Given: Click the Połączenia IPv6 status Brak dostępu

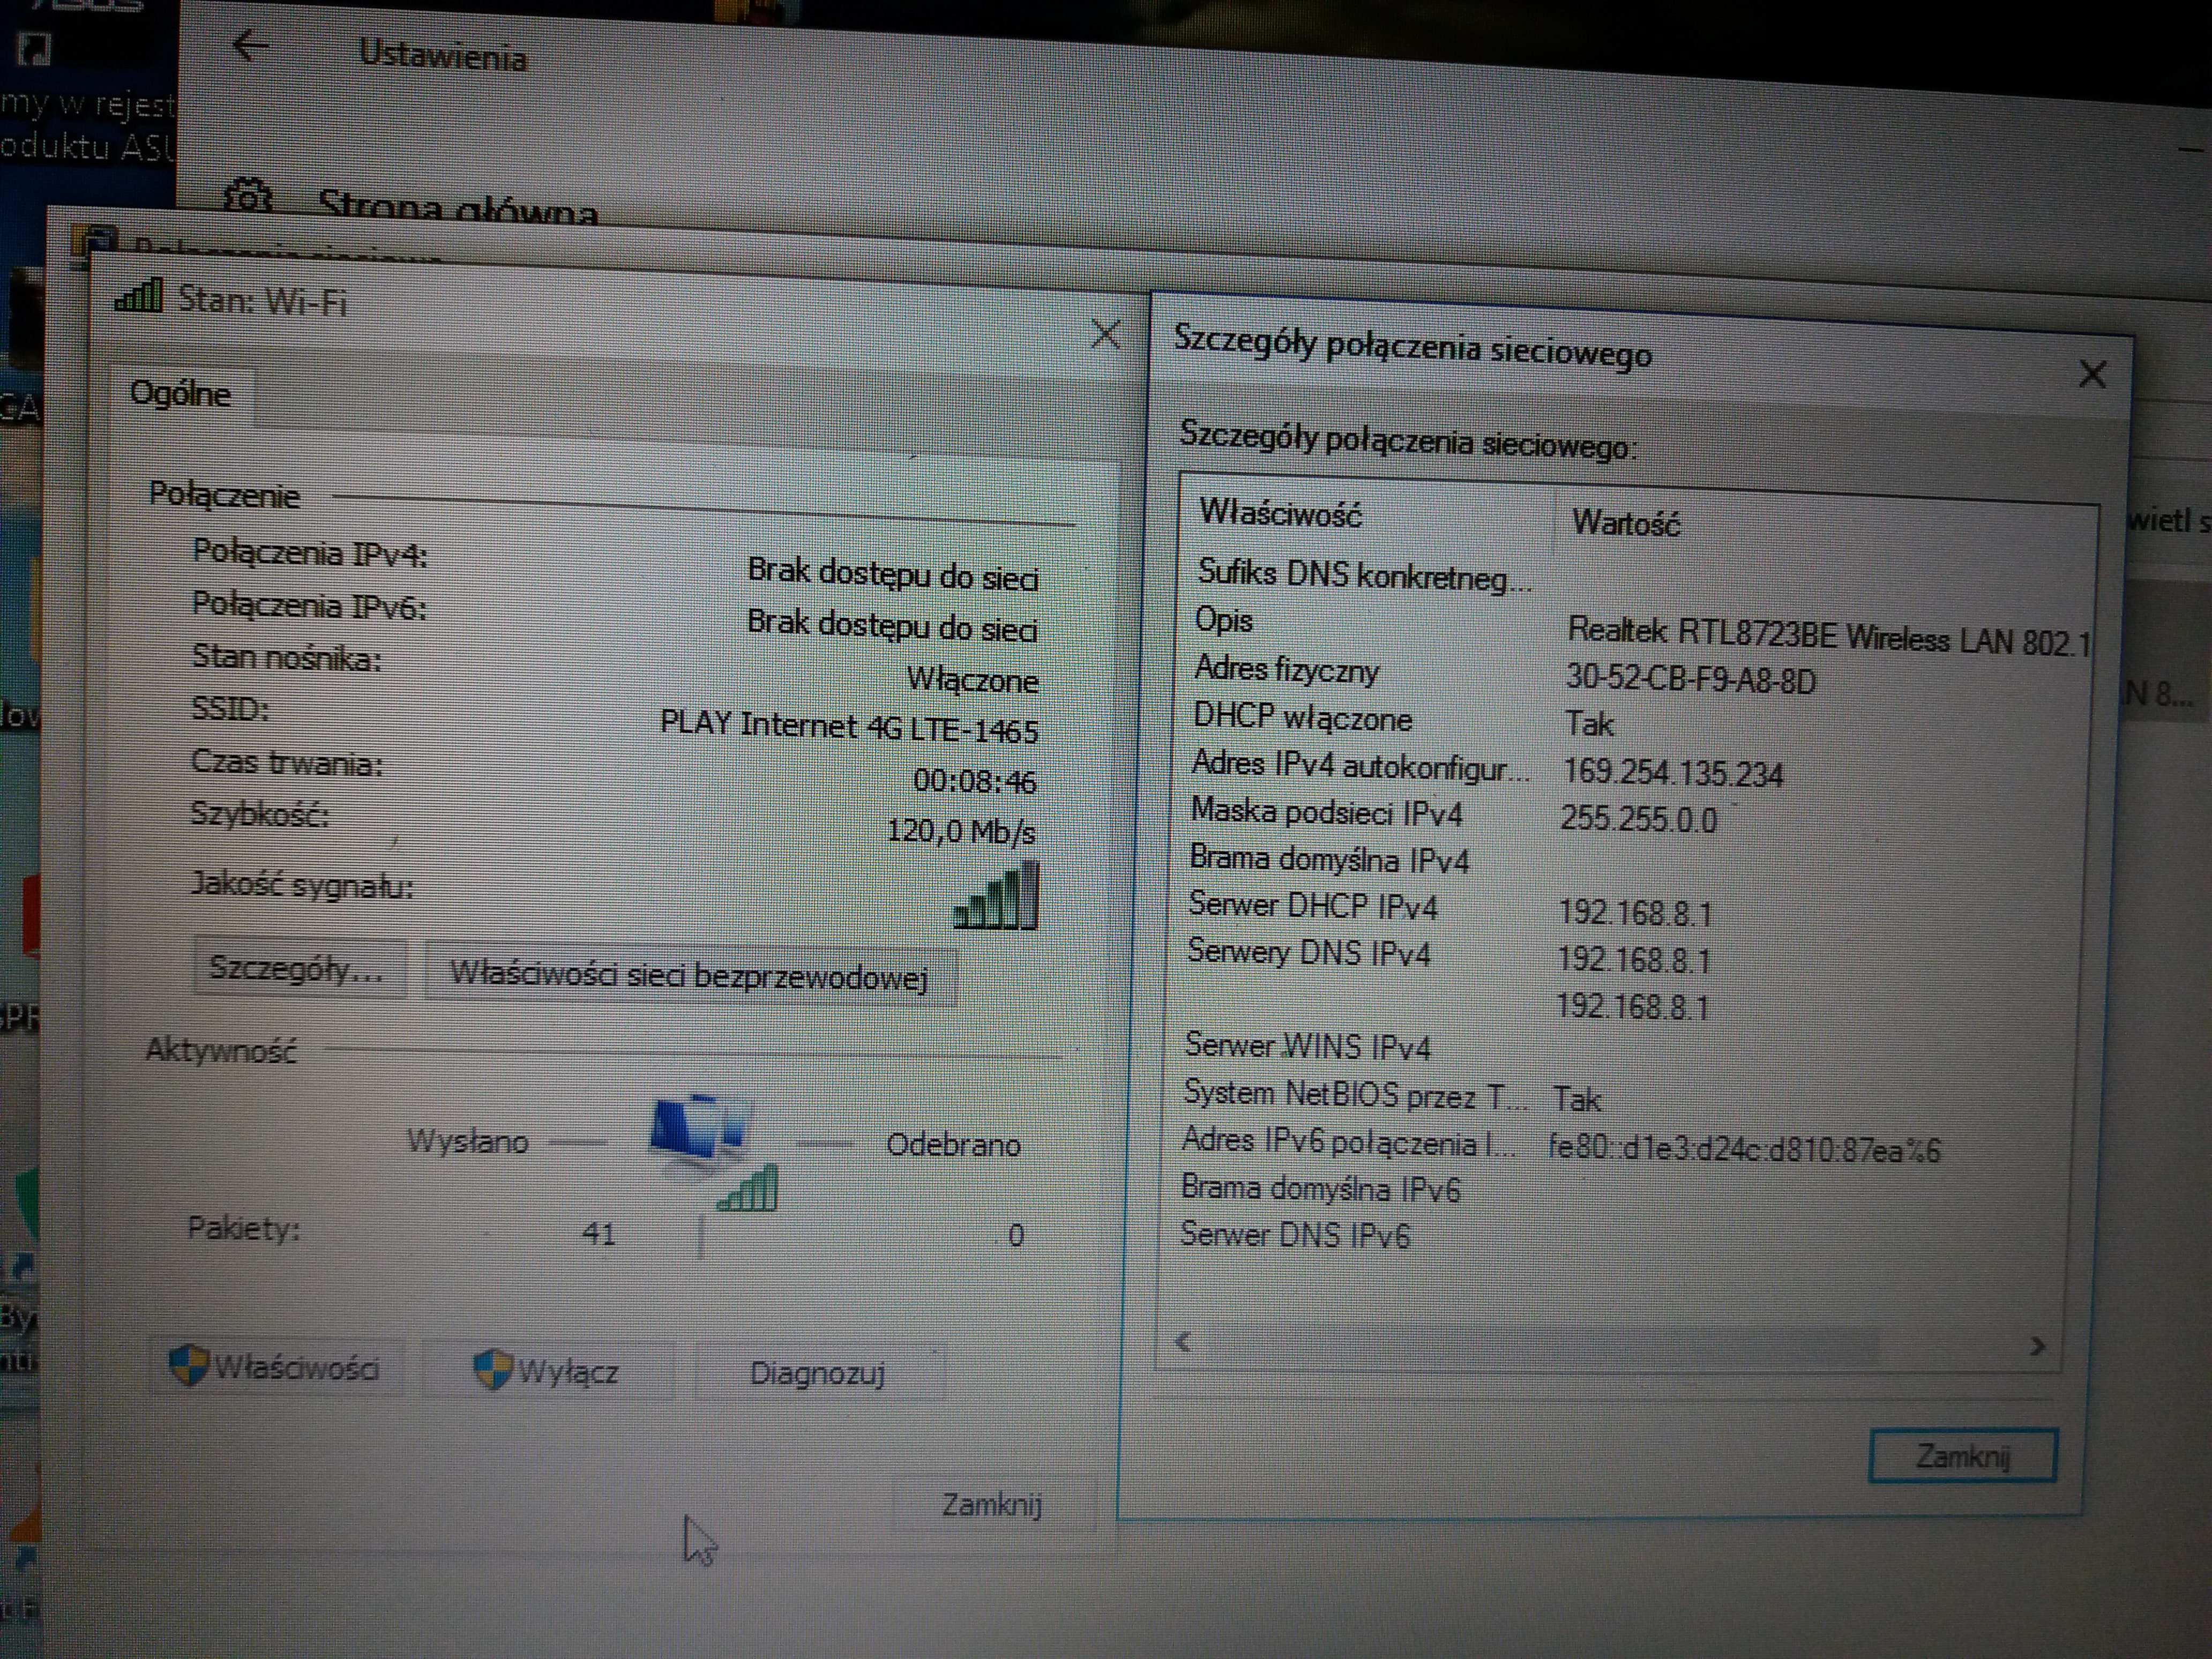Looking at the screenshot, I should pos(892,626).
